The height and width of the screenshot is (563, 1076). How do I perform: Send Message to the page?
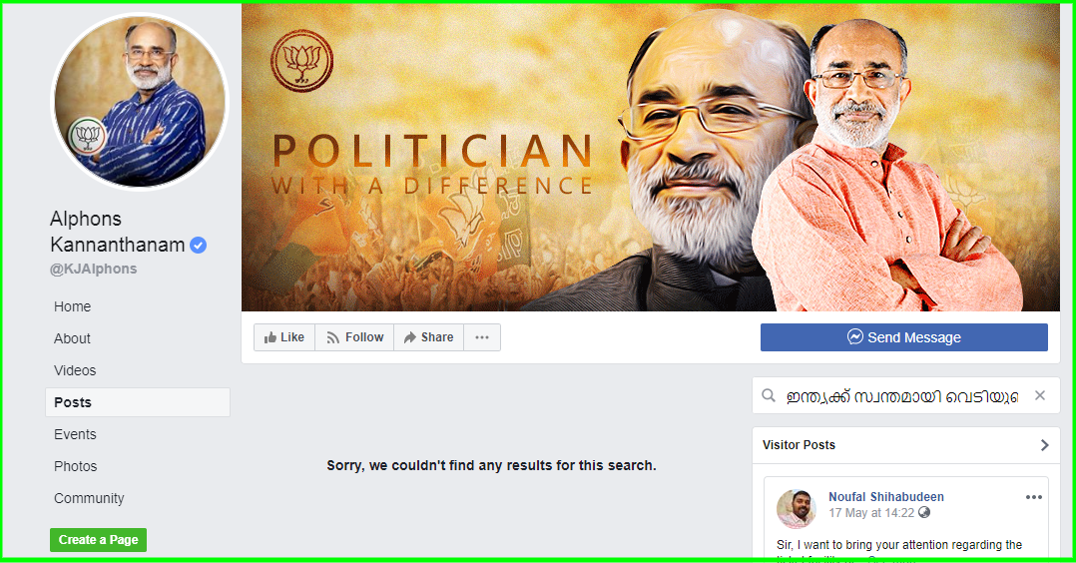pos(903,337)
